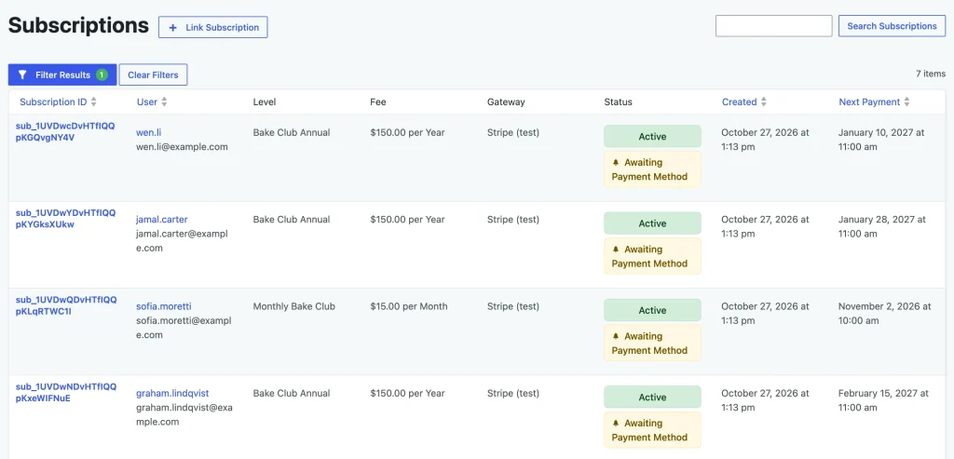Screen dimensions: 954x459
Task: Click the Created date in graham.lindqvist row
Action: [766, 400]
